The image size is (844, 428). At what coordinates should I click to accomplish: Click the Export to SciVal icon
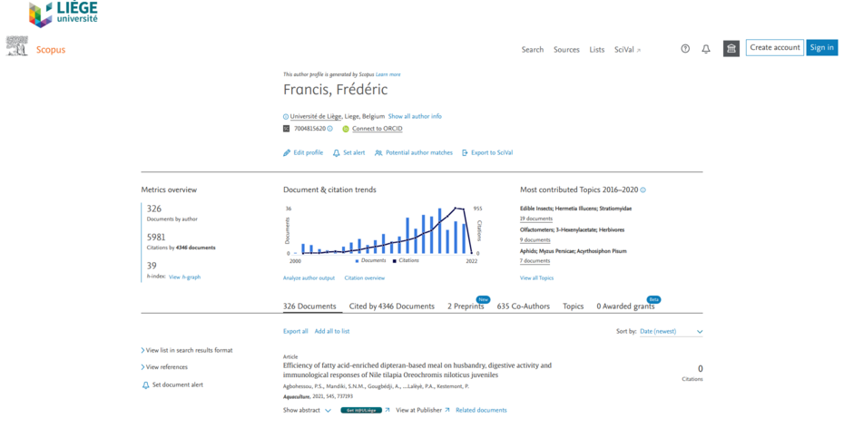coord(465,153)
